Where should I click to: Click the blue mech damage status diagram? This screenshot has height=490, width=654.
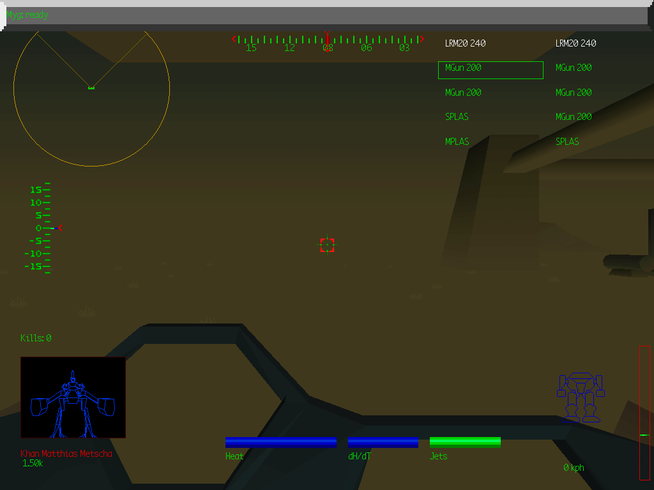tap(581, 396)
